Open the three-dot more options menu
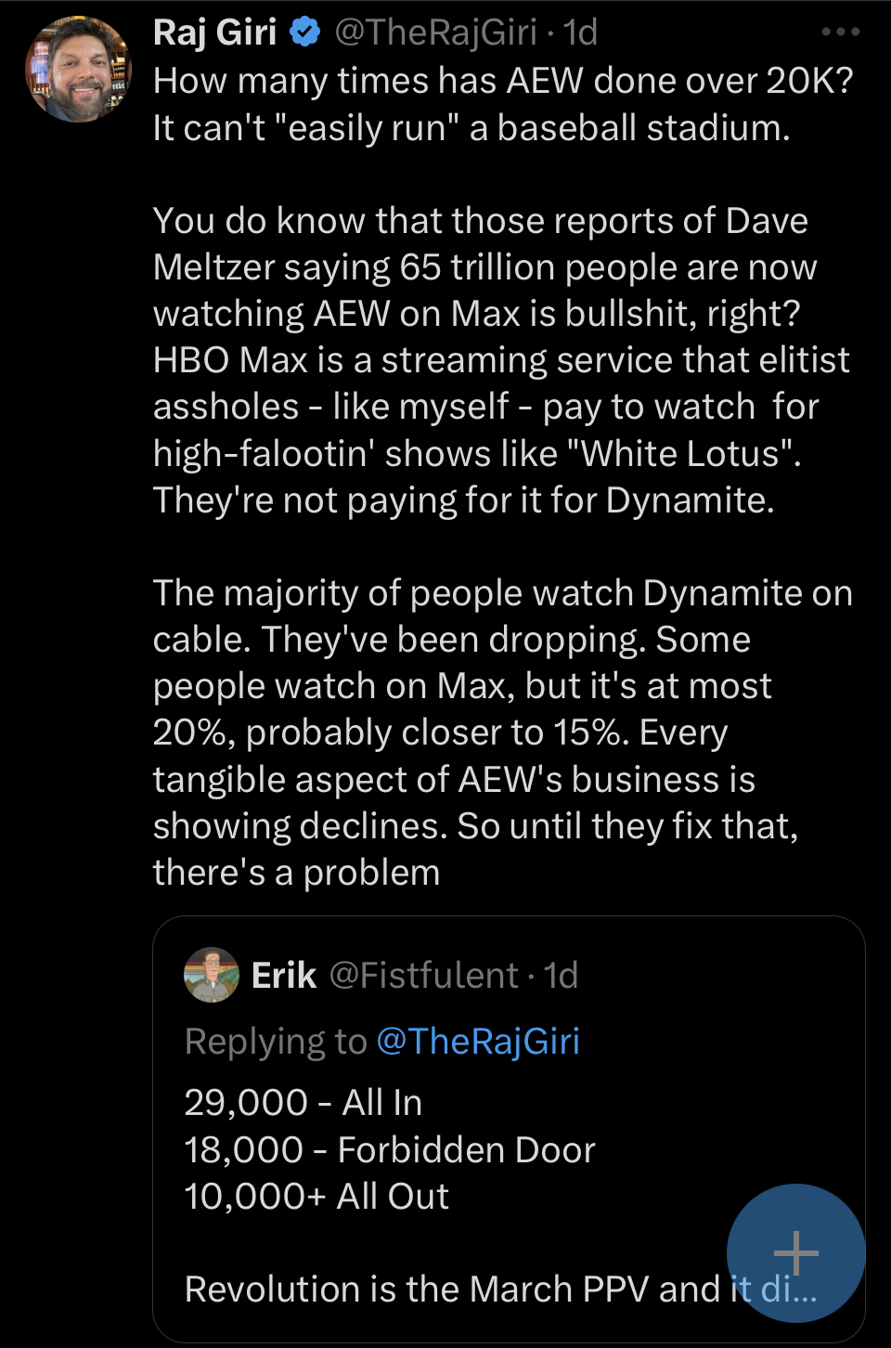 pyautogui.click(x=841, y=32)
